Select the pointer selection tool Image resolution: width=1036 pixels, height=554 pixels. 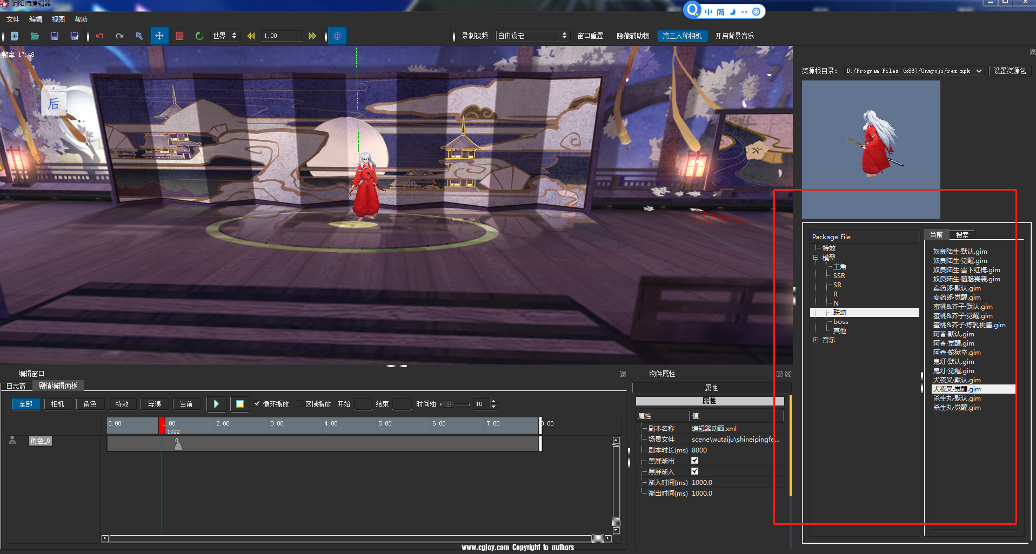139,36
